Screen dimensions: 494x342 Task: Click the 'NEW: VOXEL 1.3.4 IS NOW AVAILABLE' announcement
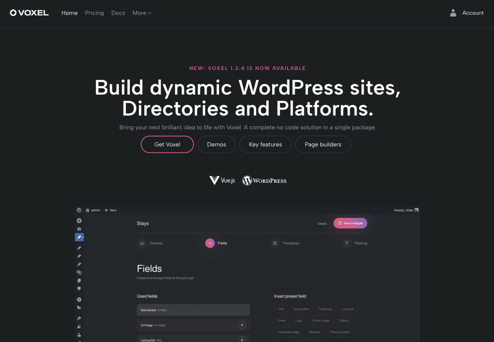click(247, 68)
